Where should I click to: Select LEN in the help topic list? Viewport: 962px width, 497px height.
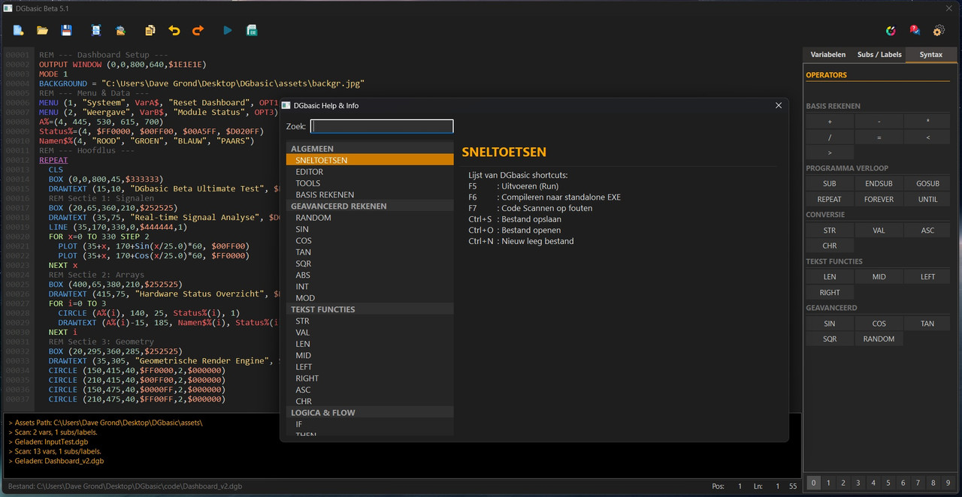tap(370, 344)
